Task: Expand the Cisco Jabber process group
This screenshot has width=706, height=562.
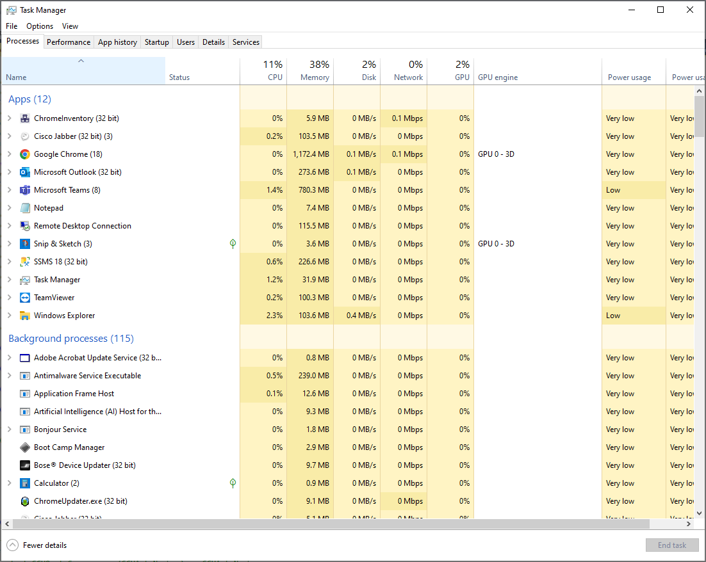Action: (10, 136)
